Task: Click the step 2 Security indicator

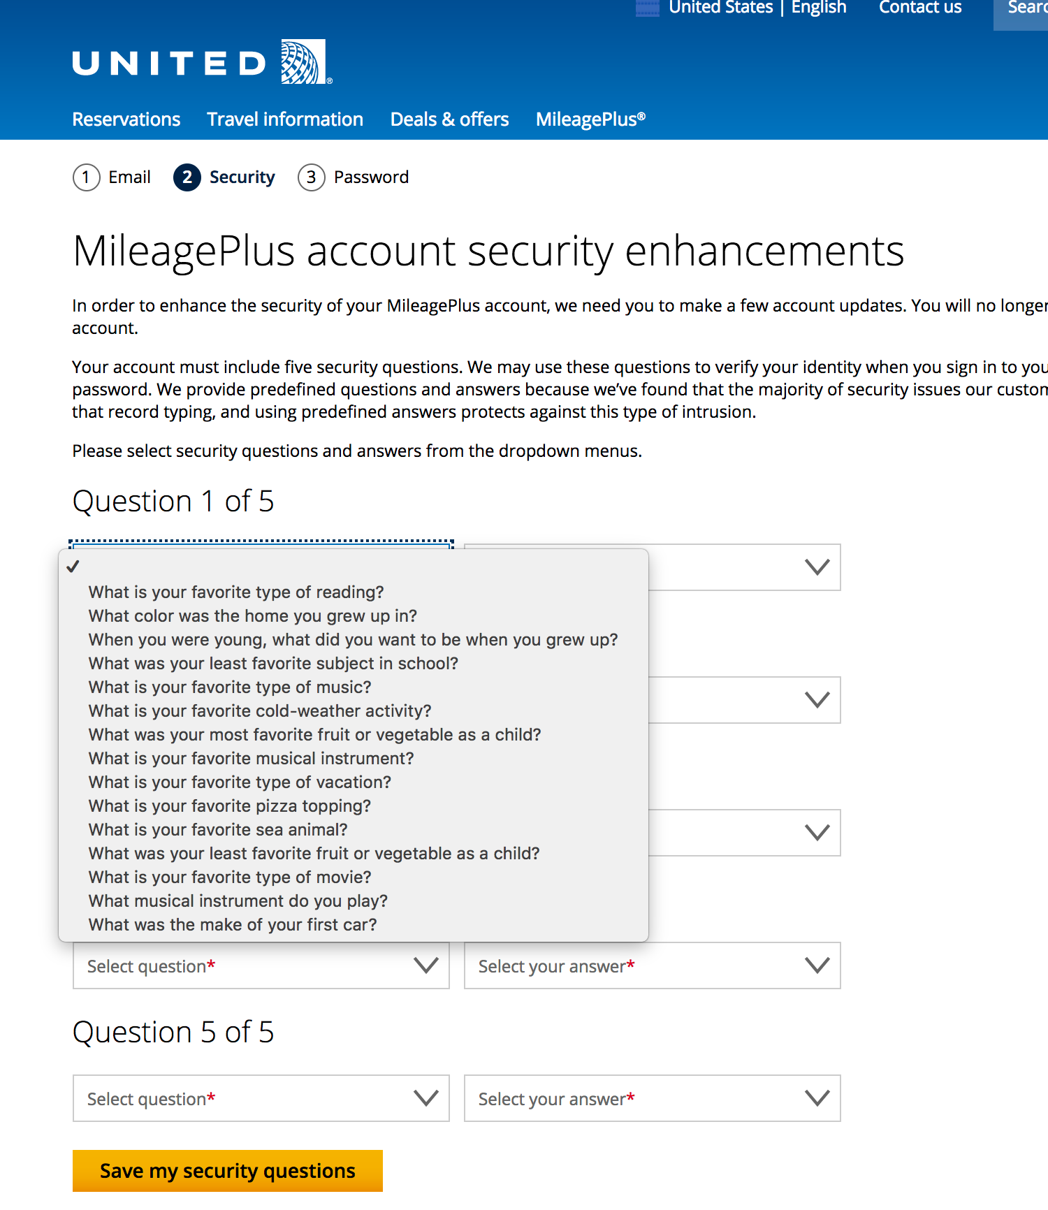Action: (224, 177)
